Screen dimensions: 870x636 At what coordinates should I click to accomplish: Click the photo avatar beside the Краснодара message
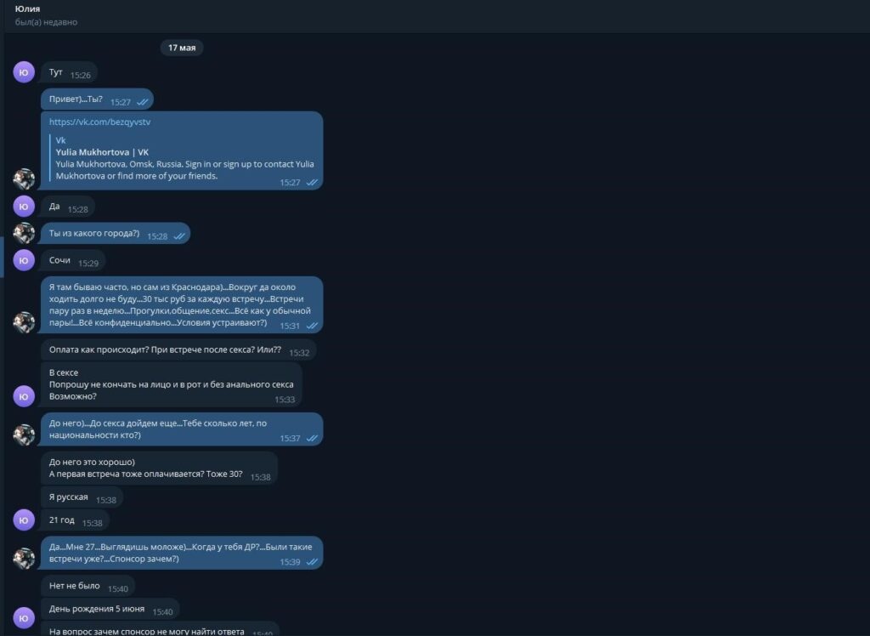point(24,323)
